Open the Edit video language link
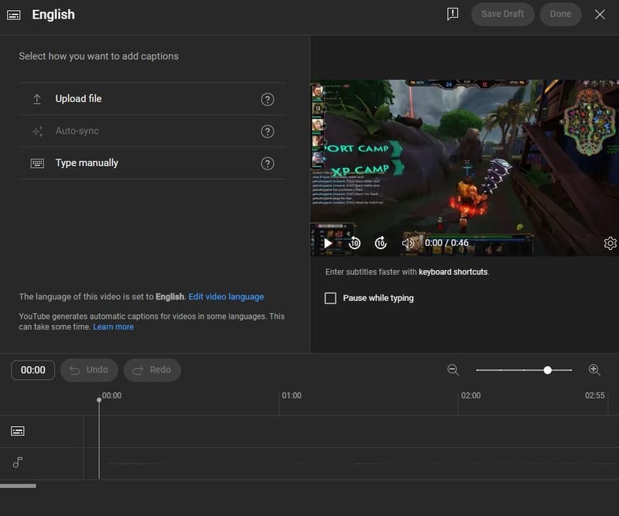The width and height of the screenshot is (619, 516). [226, 296]
